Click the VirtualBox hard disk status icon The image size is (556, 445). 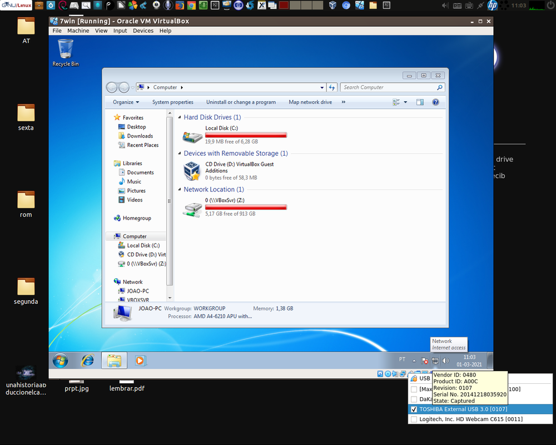coord(380,374)
